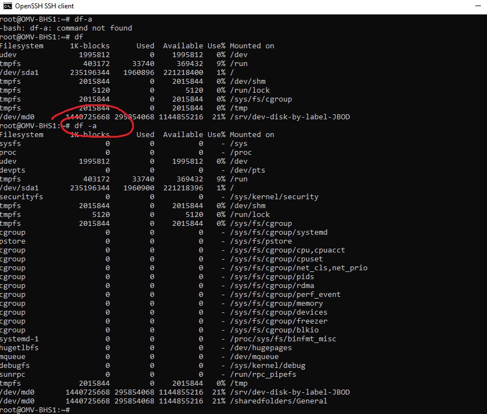Click the '/sys/fs/pstore' mount path
The image size is (487, 414).
click(261, 241)
